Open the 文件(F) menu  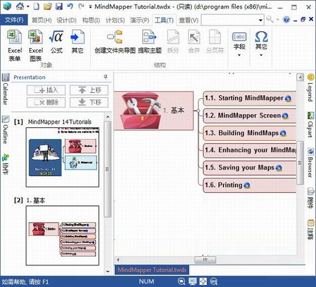(14, 20)
